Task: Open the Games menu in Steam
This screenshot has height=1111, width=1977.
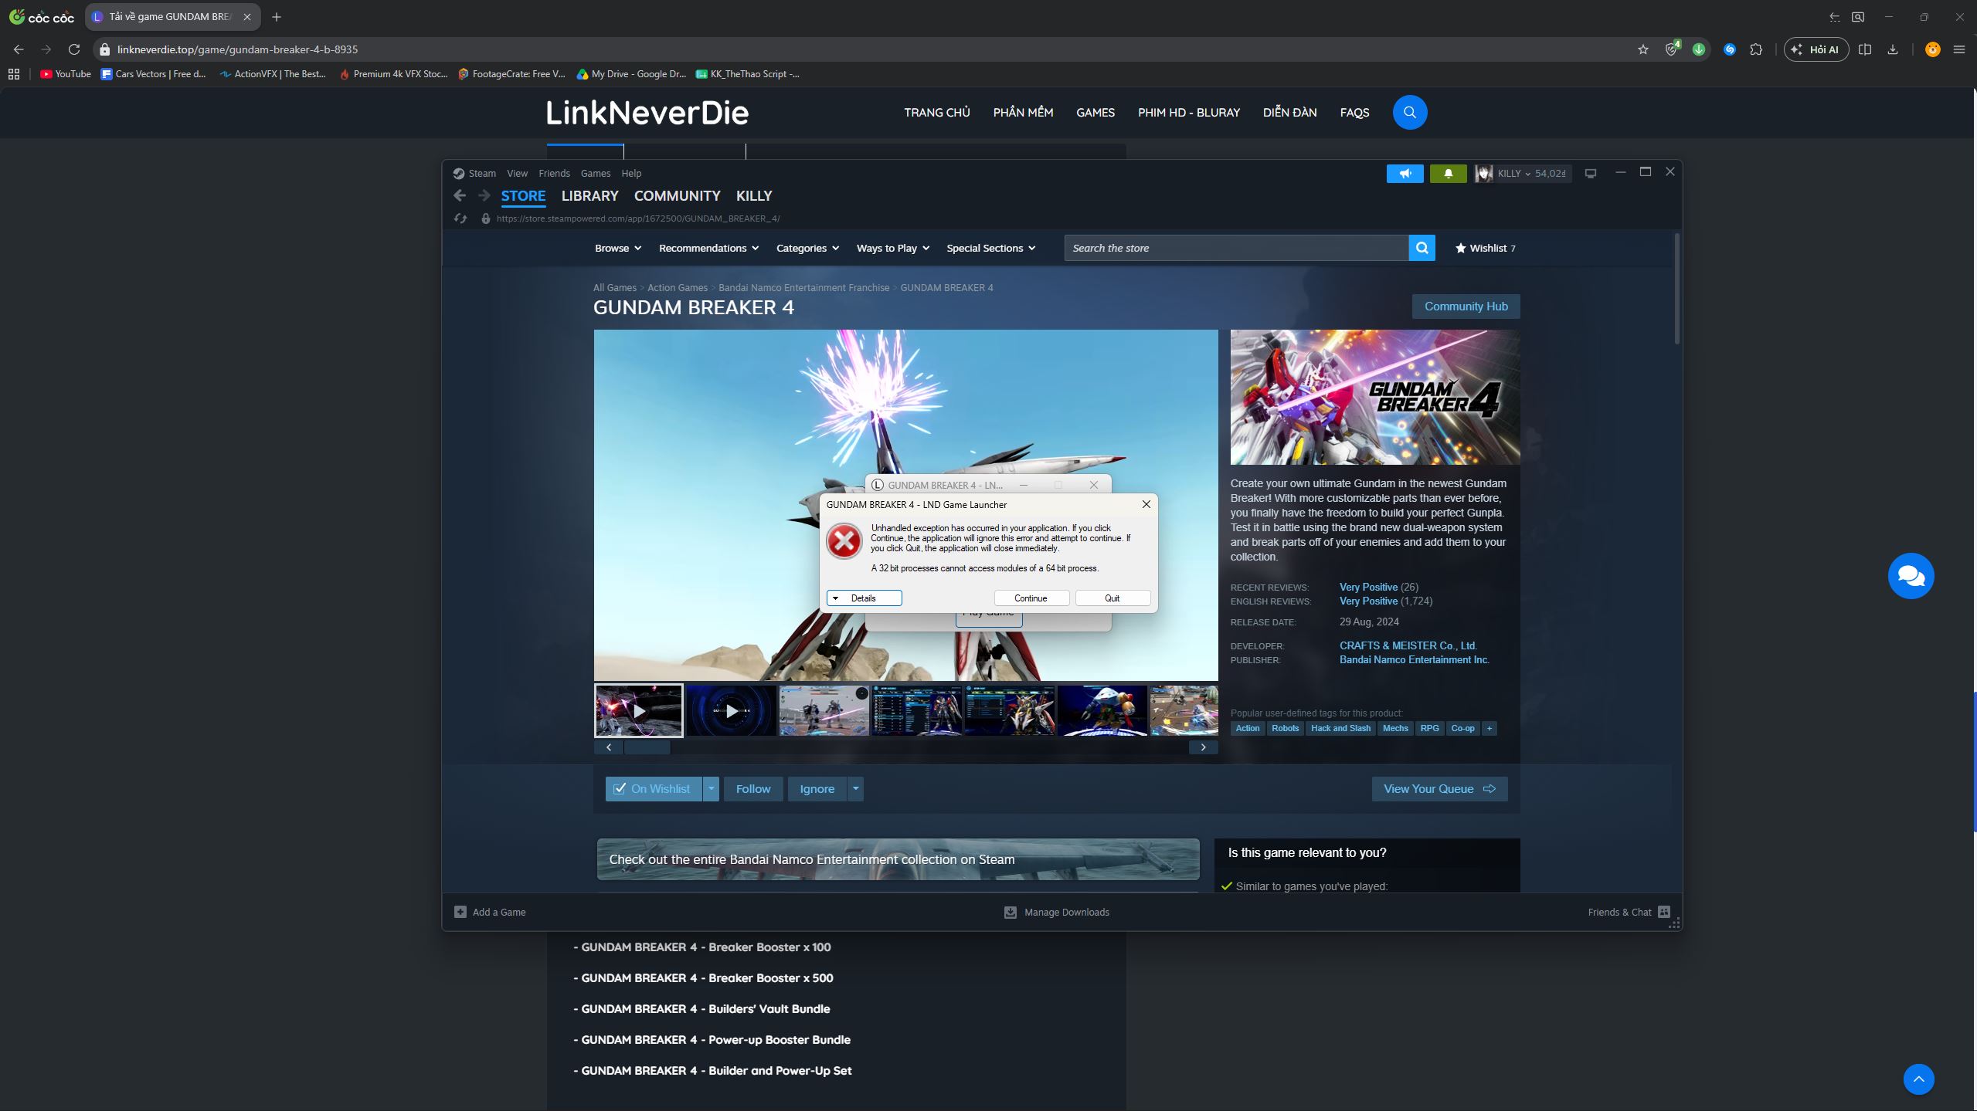Action: pos(595,174)
